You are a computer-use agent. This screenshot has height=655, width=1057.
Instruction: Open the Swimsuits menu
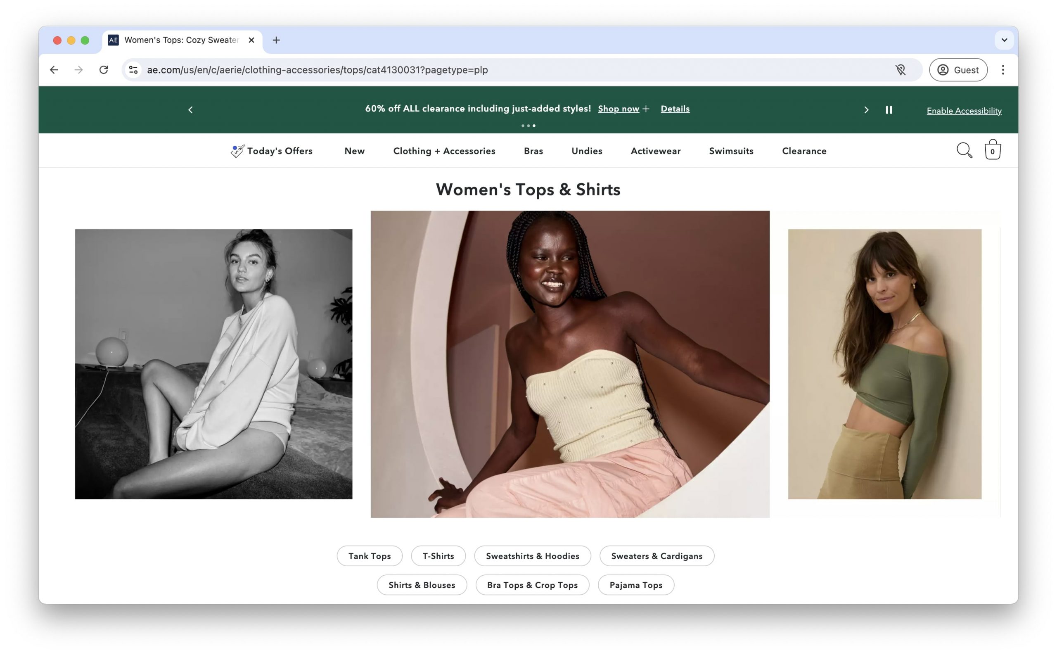tap(731, 151)
